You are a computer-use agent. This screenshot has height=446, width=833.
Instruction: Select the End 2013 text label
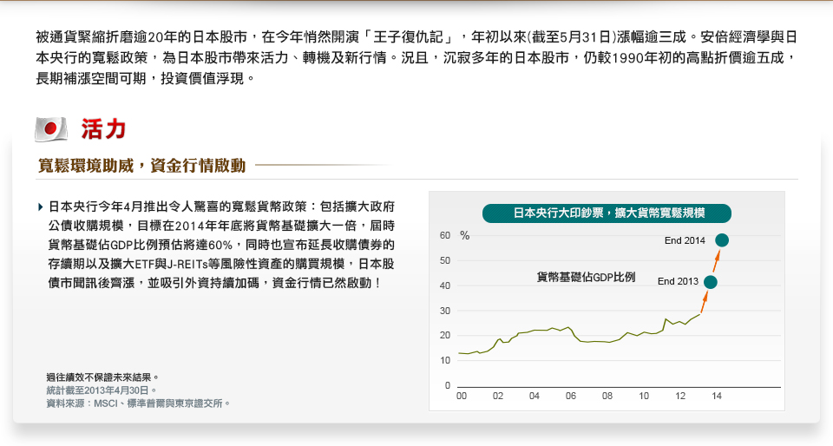pos(678,281)
